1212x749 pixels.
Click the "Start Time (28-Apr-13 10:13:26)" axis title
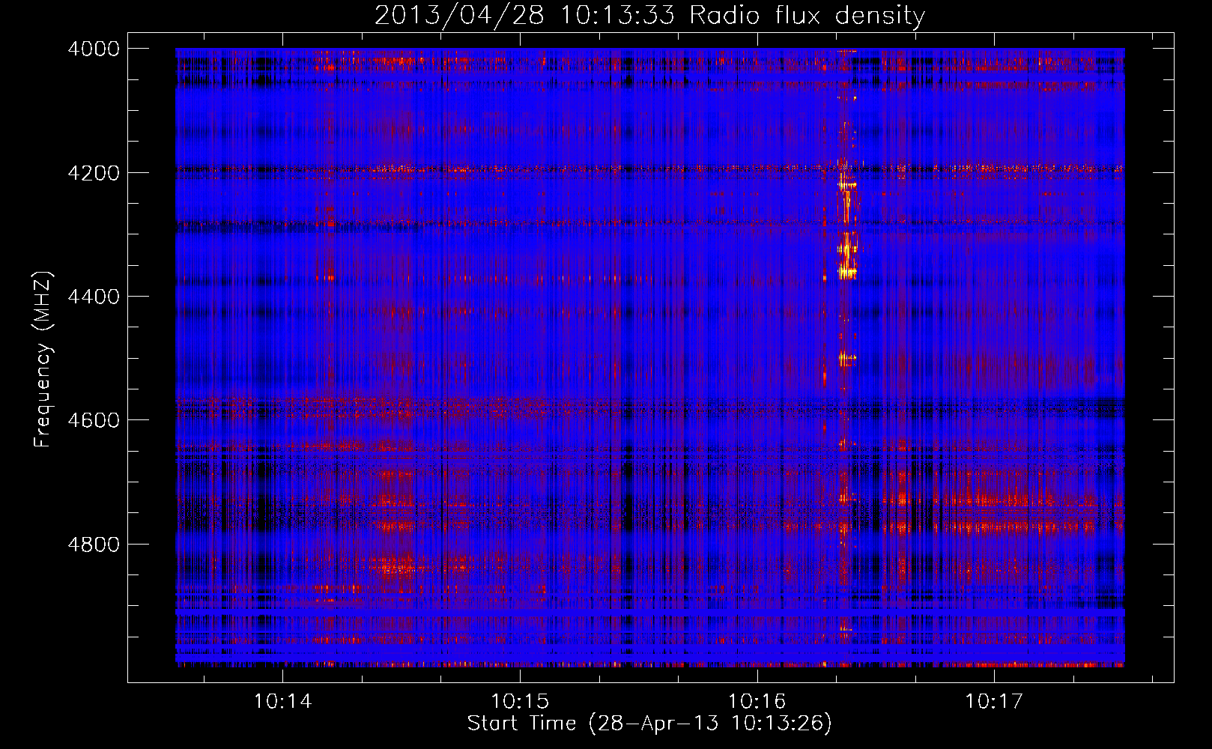[x=649, y=724]
